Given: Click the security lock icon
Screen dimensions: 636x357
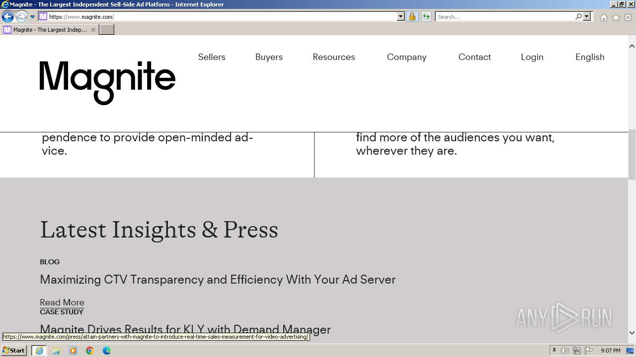Looking at the screenshot, I should point(412,17).
